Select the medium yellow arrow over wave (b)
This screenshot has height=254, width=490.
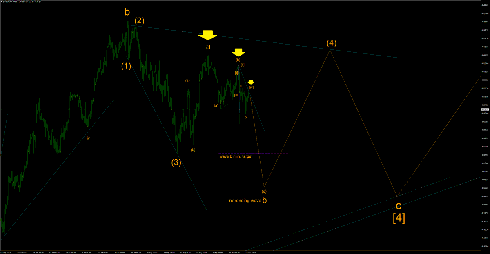click(x=239, y=52)
